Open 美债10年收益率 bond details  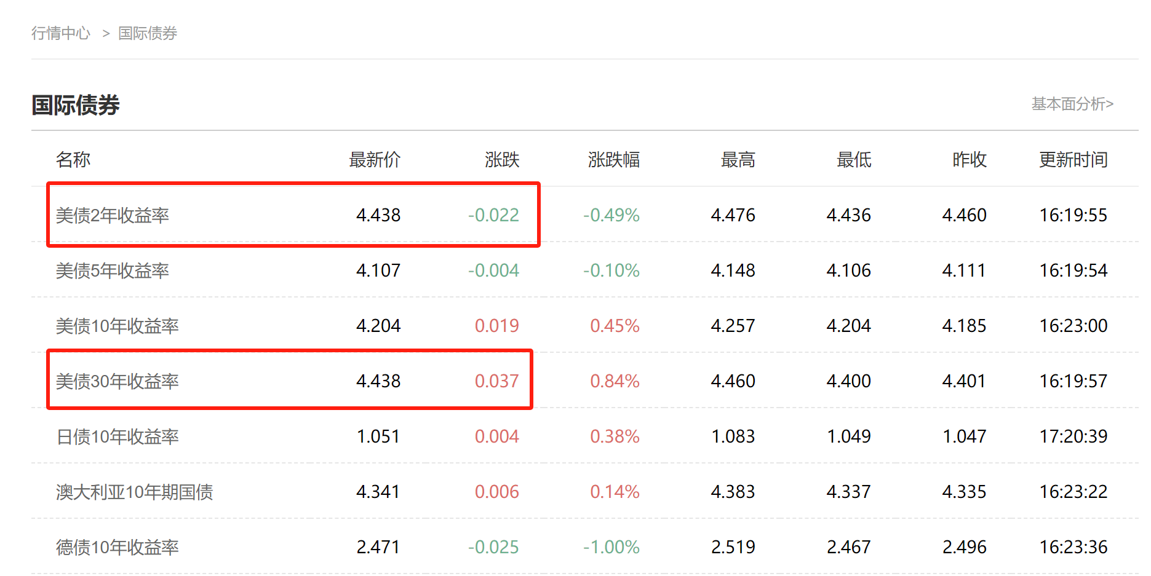click(117, 326)
